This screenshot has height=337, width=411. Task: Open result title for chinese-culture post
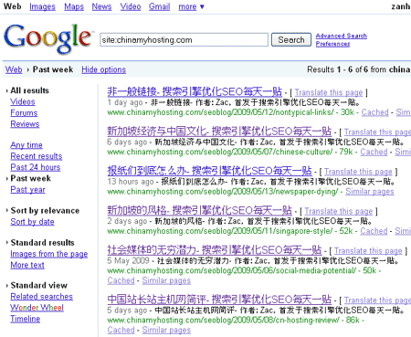click(219, 131)
